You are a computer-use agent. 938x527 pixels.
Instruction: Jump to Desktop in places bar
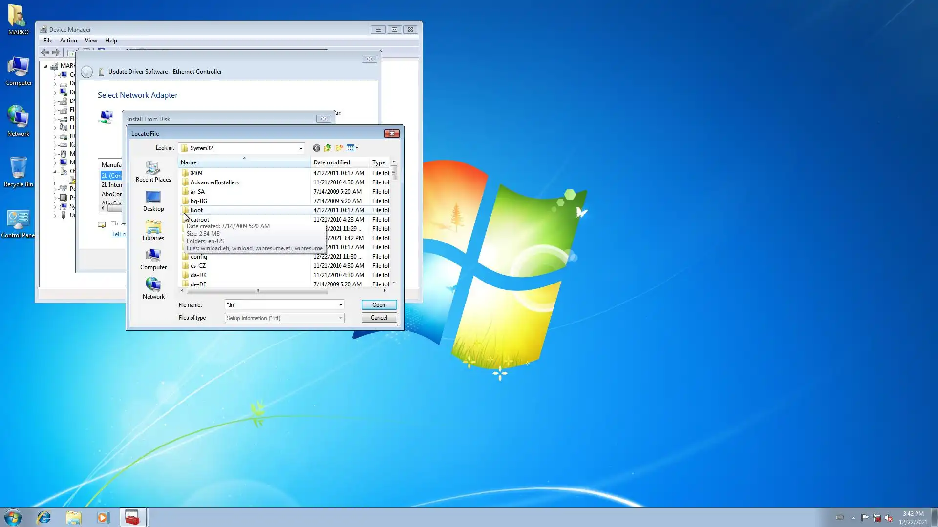pyautogui.click(x=153, y=201)
